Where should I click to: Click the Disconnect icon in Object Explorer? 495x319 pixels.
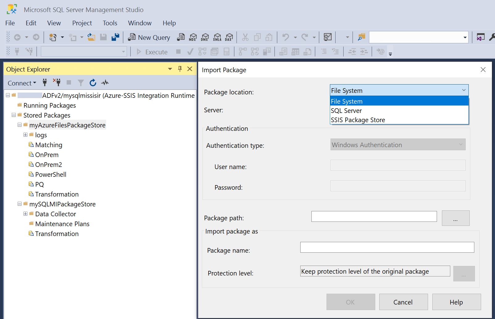(57, 82)
